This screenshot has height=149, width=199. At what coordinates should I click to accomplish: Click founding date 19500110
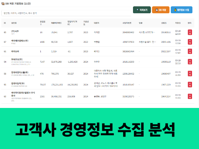pyautogui.click(x=166, y=62)
